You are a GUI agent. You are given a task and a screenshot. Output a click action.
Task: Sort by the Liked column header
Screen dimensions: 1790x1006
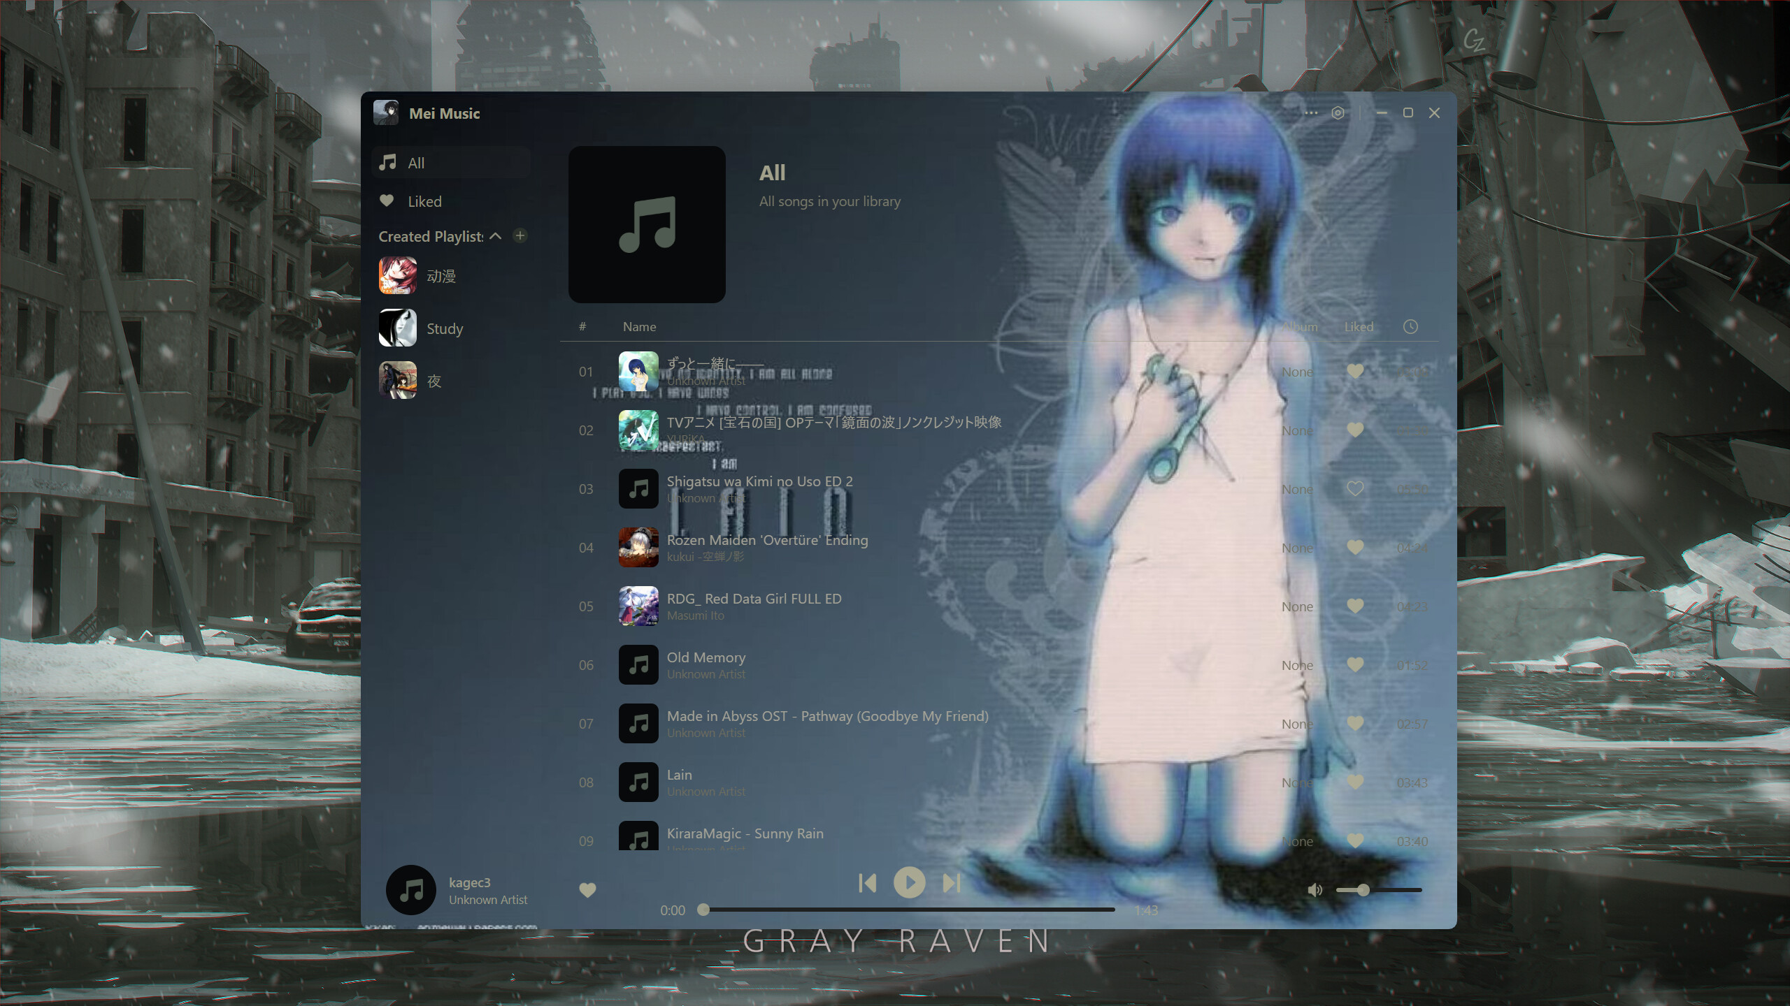click(x=1359, y=326)
